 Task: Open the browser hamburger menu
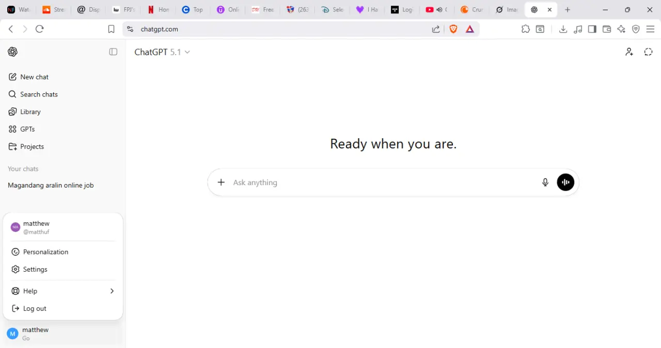[x=651, y=29]
